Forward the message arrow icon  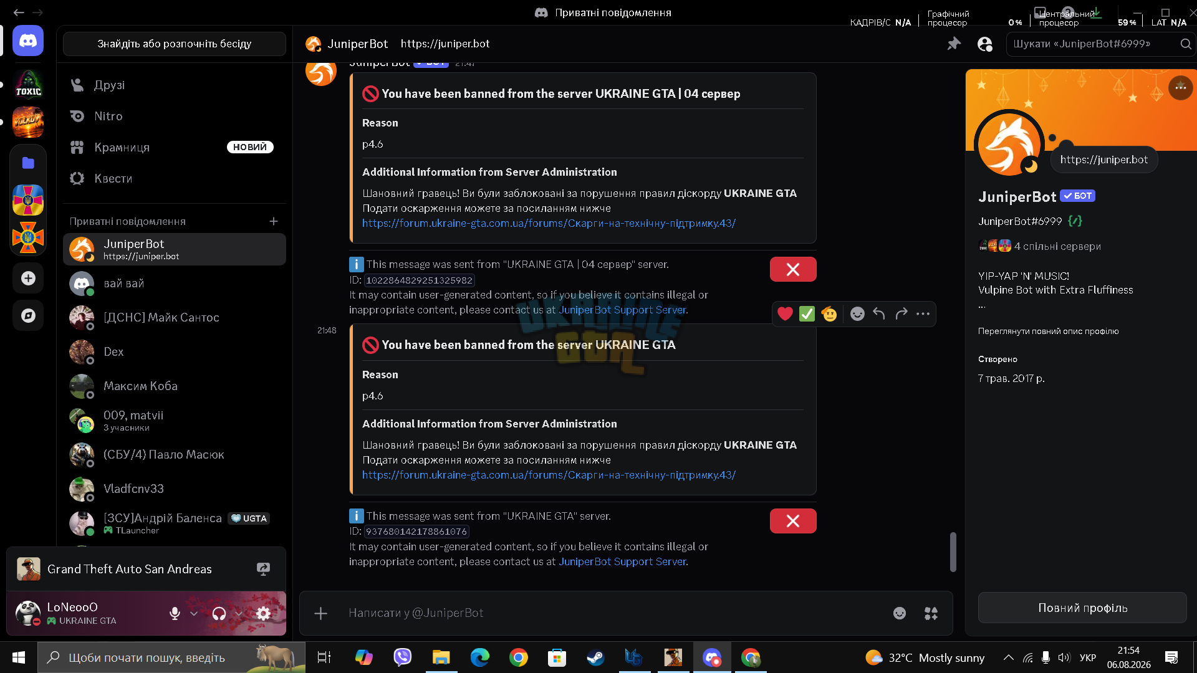[x=901, y=314]
